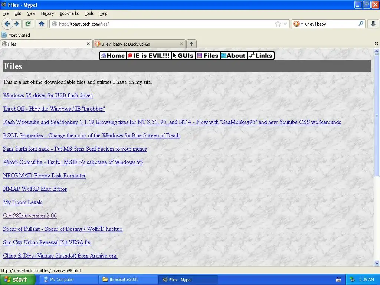The height and width of the screenshot is (285, 380).
Task: Open the Tools menu
Action: click(x=89, y=13)
